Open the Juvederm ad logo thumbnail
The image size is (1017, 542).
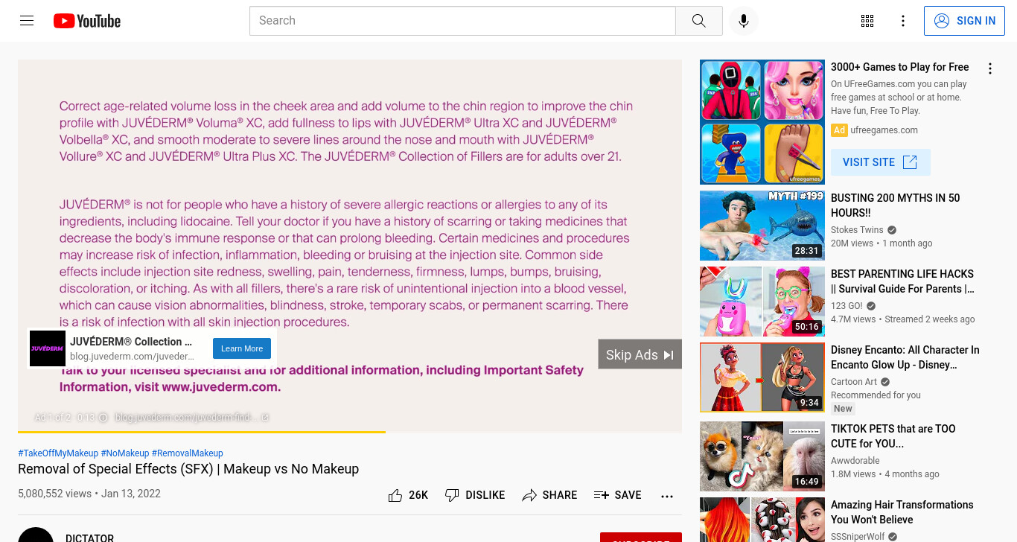pos(48,348)
